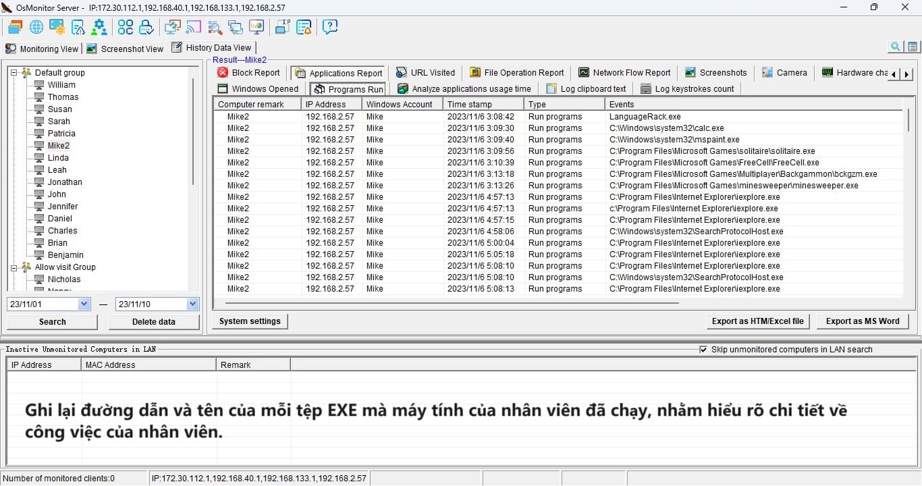Image resolution: width=922 pixels, height=486 pixels.
Task: Open the document warning toolbar icon
Action: tap(78, 27)
